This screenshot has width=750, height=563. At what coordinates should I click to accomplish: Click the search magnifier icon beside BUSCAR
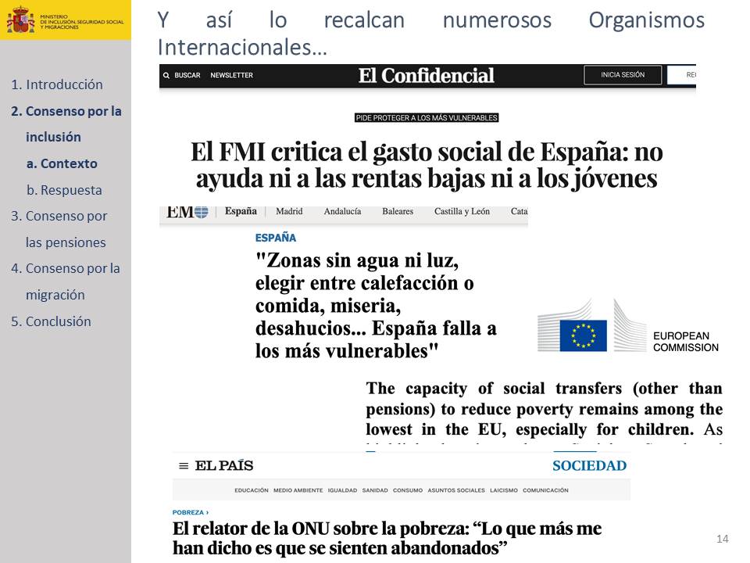(166, 76)
